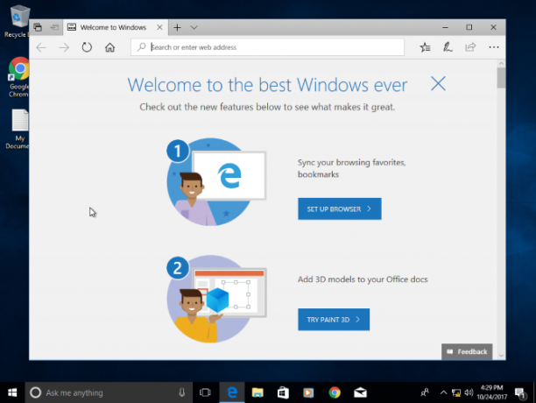The image size is (536, 403).
Task: Open the Add notes pen icon
Action: point(448,47)
